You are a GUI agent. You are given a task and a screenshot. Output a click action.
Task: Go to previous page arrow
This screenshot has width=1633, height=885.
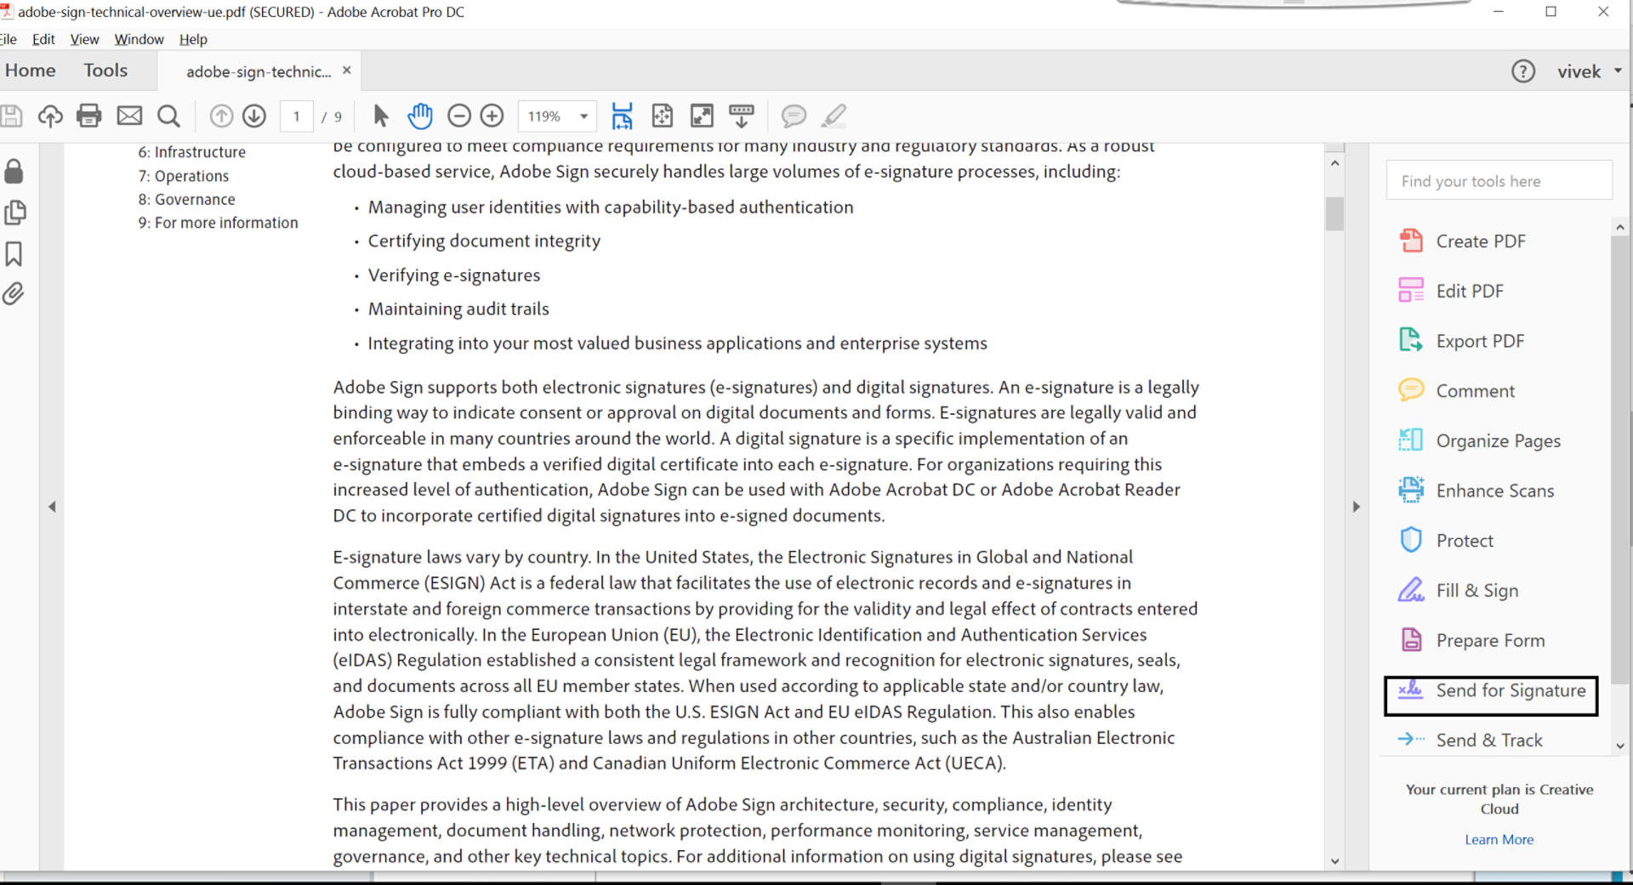(221, 116)
